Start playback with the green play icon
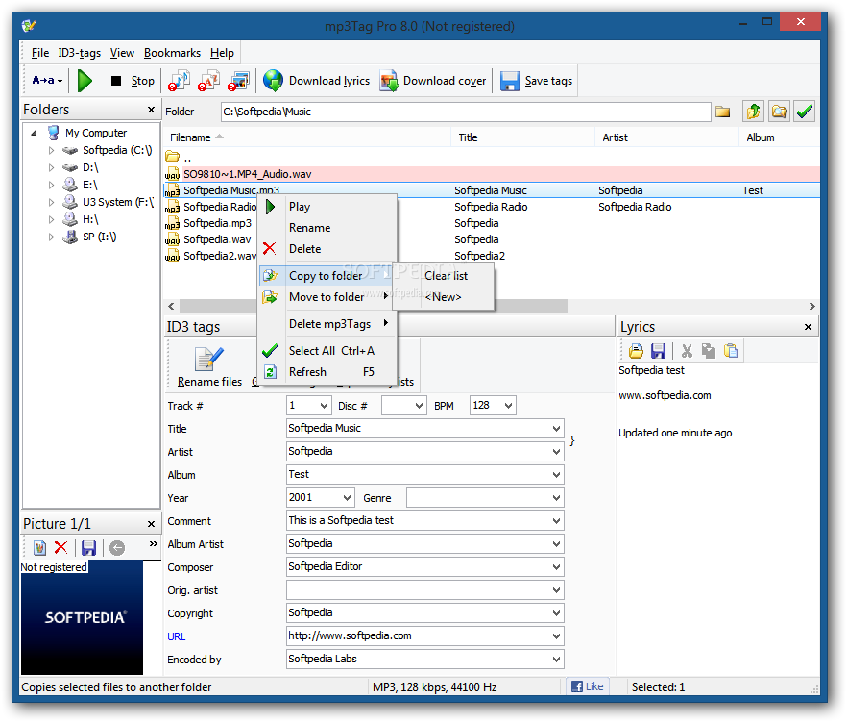847x722 pixels. pyautogui.click(x=85, y=81)
